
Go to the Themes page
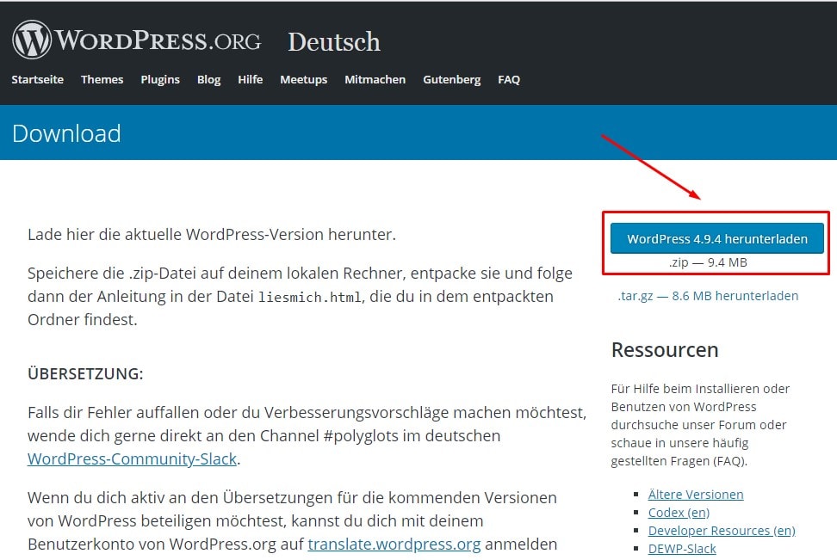102,79
